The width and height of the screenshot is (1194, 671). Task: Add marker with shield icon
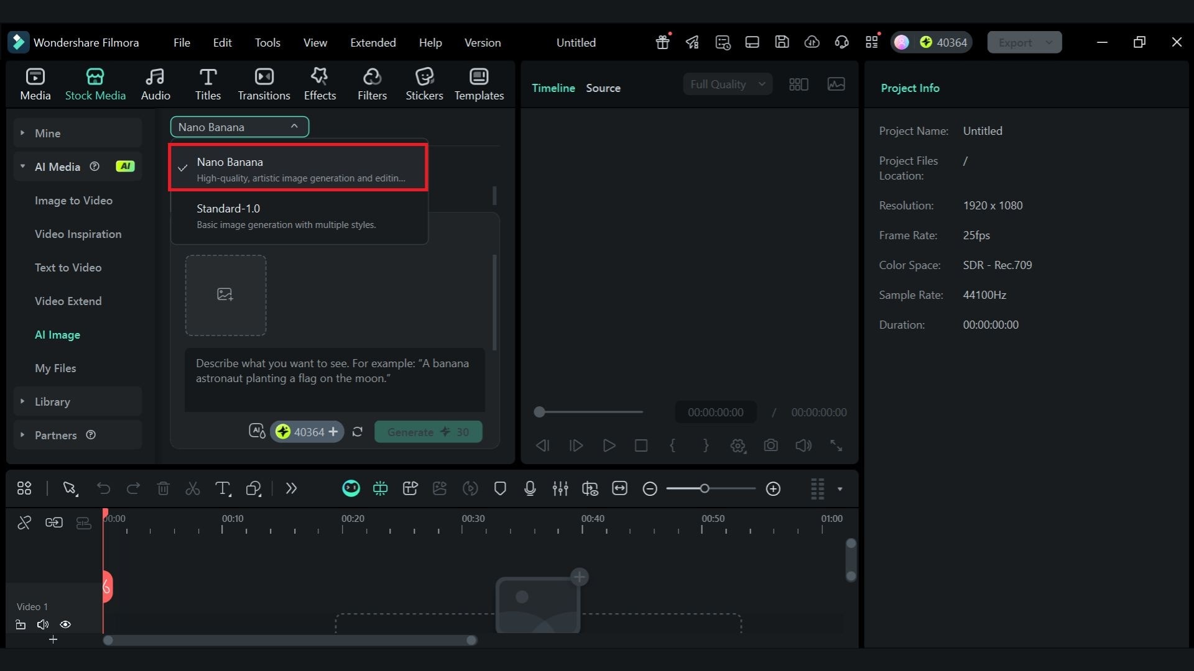point(500,489)
